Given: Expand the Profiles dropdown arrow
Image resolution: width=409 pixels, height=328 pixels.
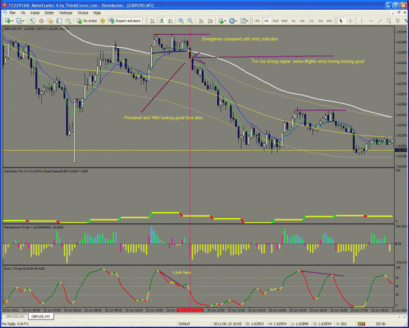Looking at the screenshot, I should (x=24, y=21).
